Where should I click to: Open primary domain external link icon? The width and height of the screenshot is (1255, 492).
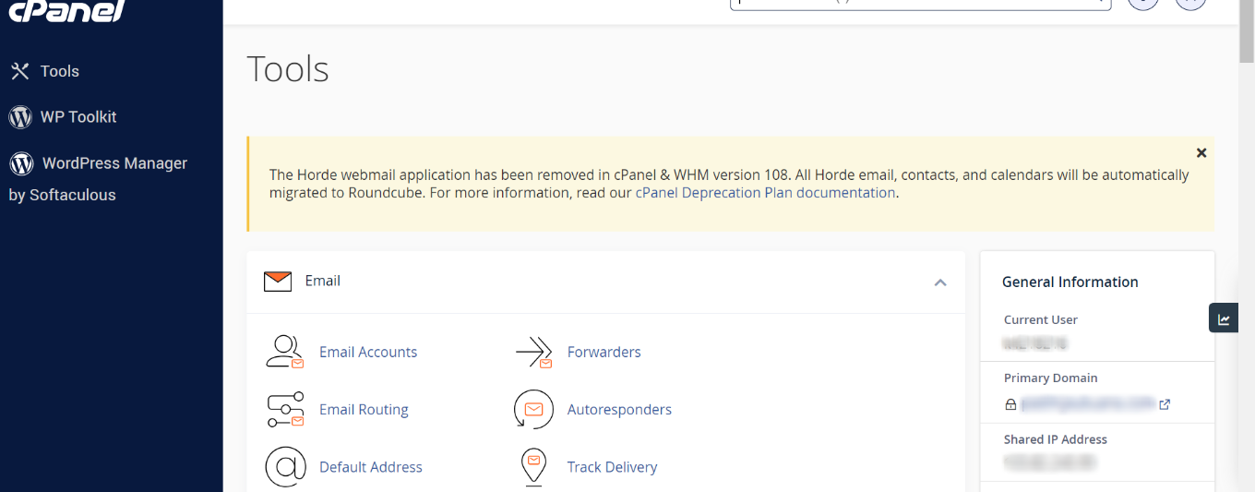[x=1165, y=404]
